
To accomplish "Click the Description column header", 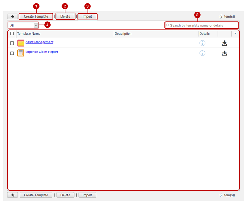I will 123,34.
